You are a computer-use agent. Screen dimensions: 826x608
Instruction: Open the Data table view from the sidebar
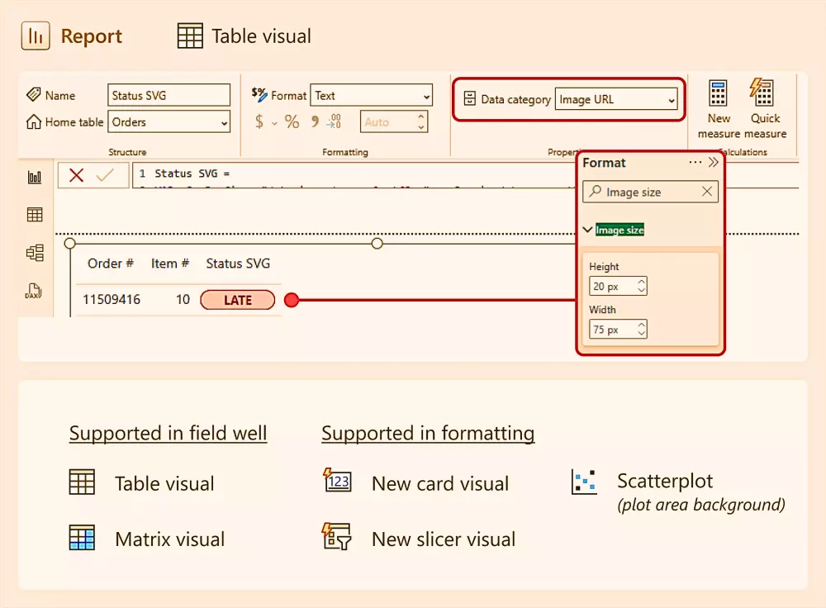[35, 214]
